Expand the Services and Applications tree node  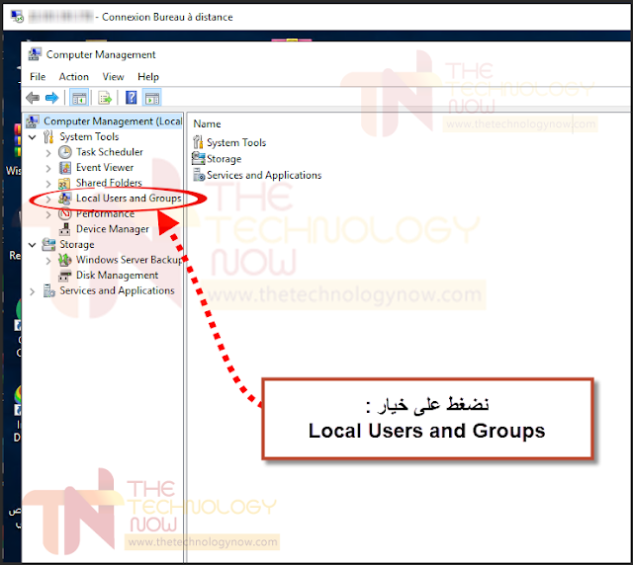click(x=33, y=291)
